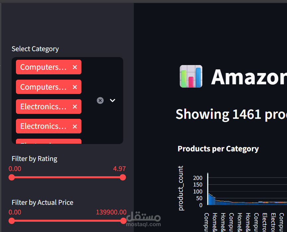Screen dimensions: 287x232
Task: Click the tallest white bar in the Products per Category chart
Action: tap(208, 189)
